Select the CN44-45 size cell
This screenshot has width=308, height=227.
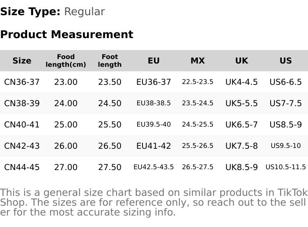(x=22, y=167)
